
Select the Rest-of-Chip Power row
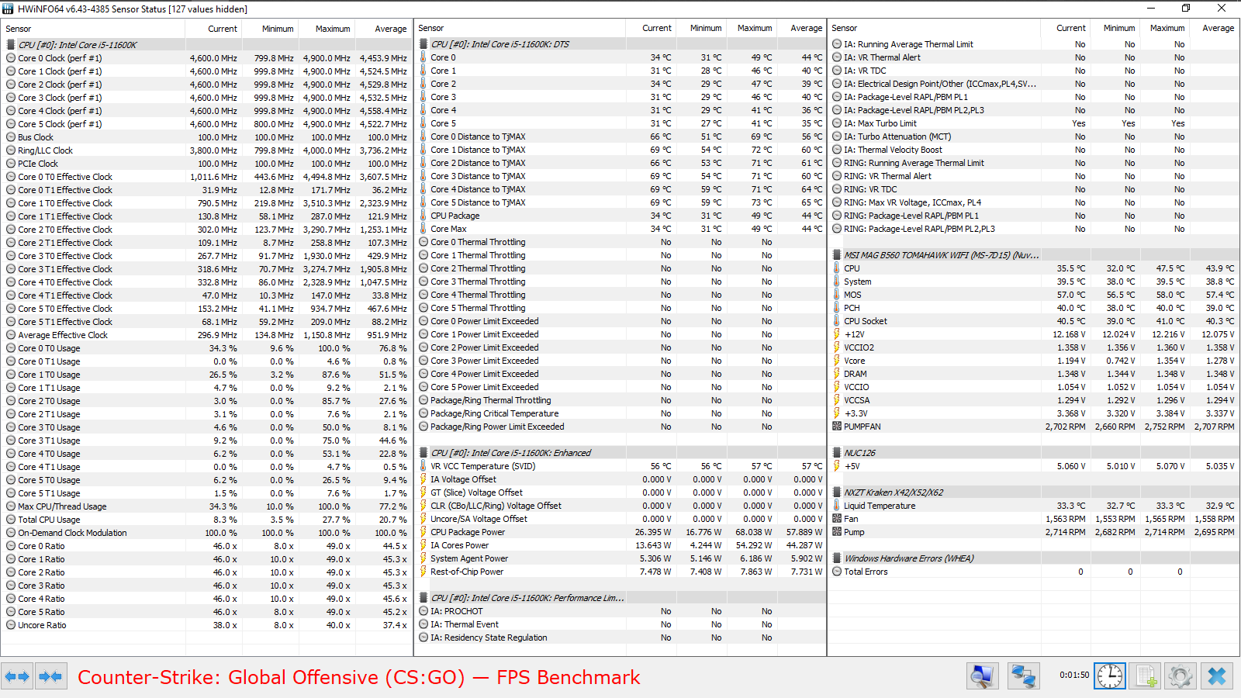pos(620,572)
